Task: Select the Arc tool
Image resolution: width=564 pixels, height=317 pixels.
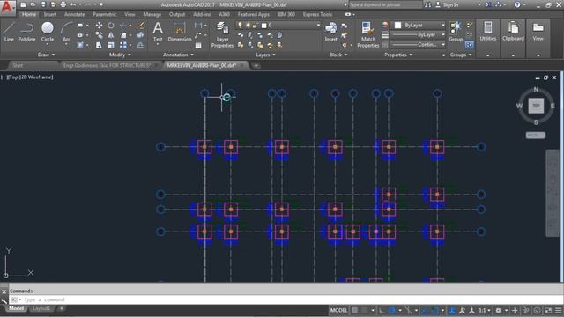Action: tap(66, 32)
